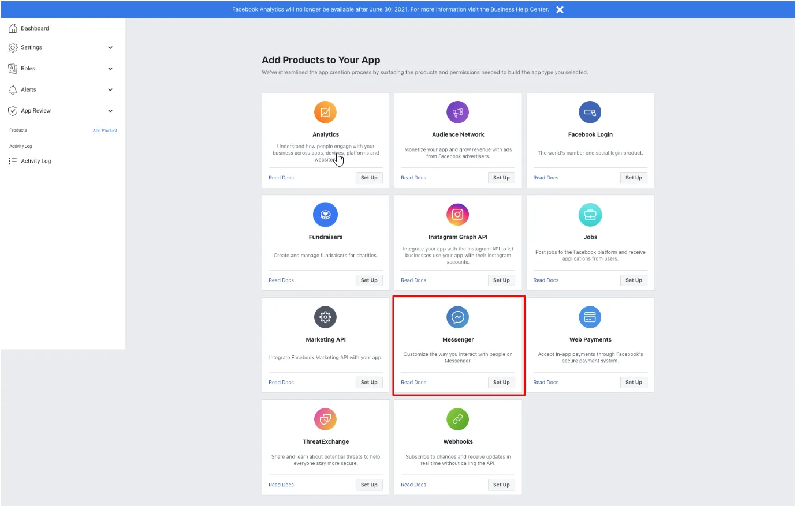Click the Audience Network megaphone icon
This screenshot has height=506, width=801.
(x=458, y=113)
